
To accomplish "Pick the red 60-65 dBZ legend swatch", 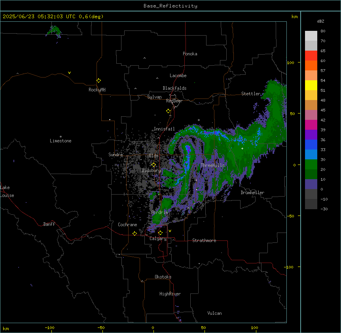I will point(311,56).
